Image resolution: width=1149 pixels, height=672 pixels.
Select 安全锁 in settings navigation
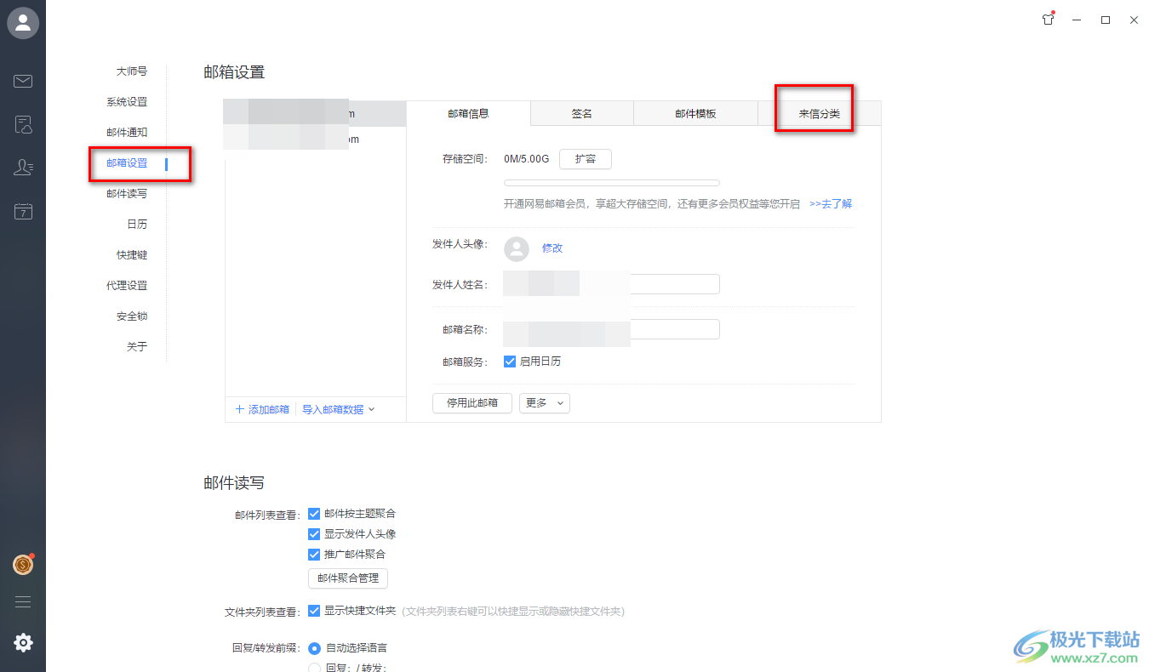[132, 316]
